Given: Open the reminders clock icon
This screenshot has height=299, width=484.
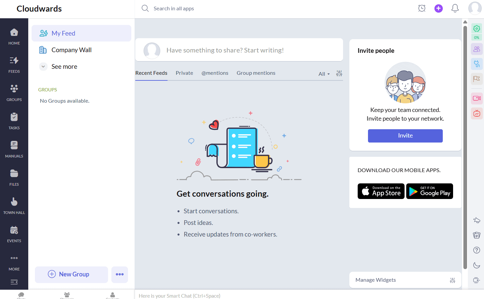Looking at the screenshot, I should point(422,8).
